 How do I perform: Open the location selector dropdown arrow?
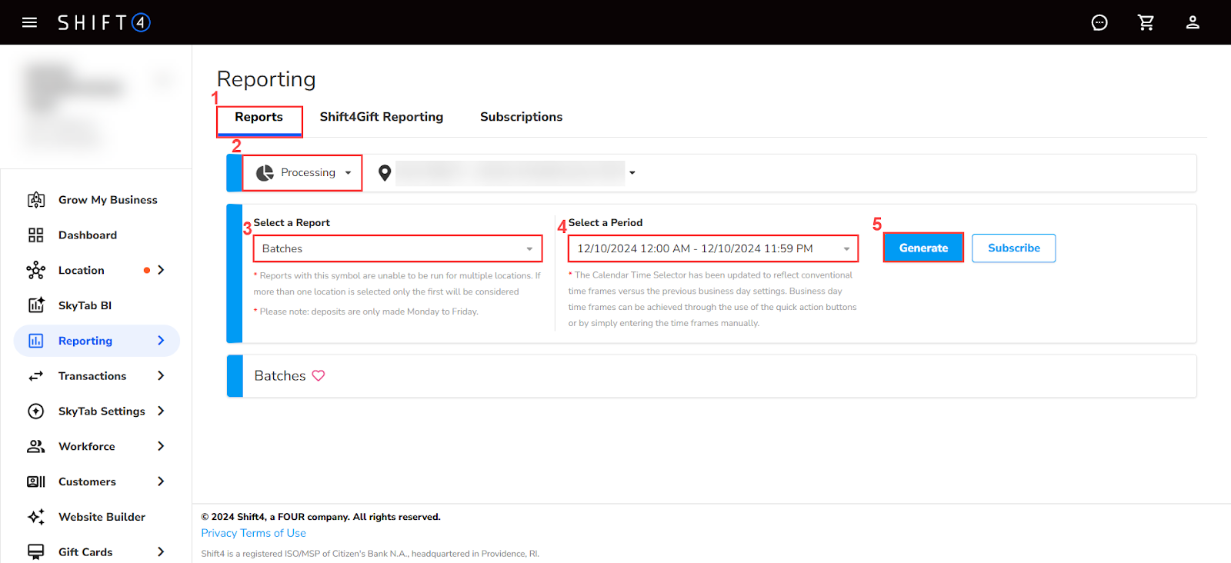(x=632, y=173)
